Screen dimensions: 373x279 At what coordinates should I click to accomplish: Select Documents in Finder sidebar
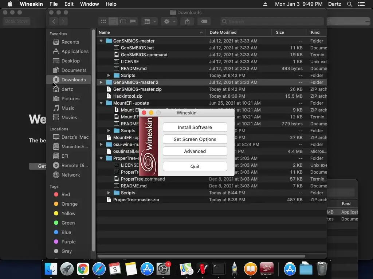[68, 70]
